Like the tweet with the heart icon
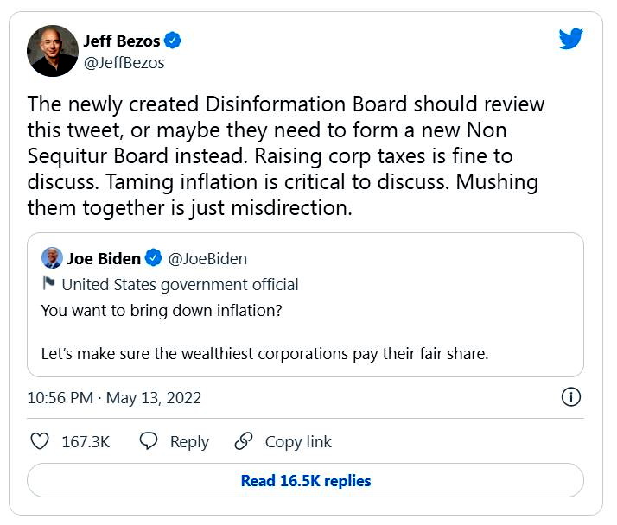 tap(40, 441)
